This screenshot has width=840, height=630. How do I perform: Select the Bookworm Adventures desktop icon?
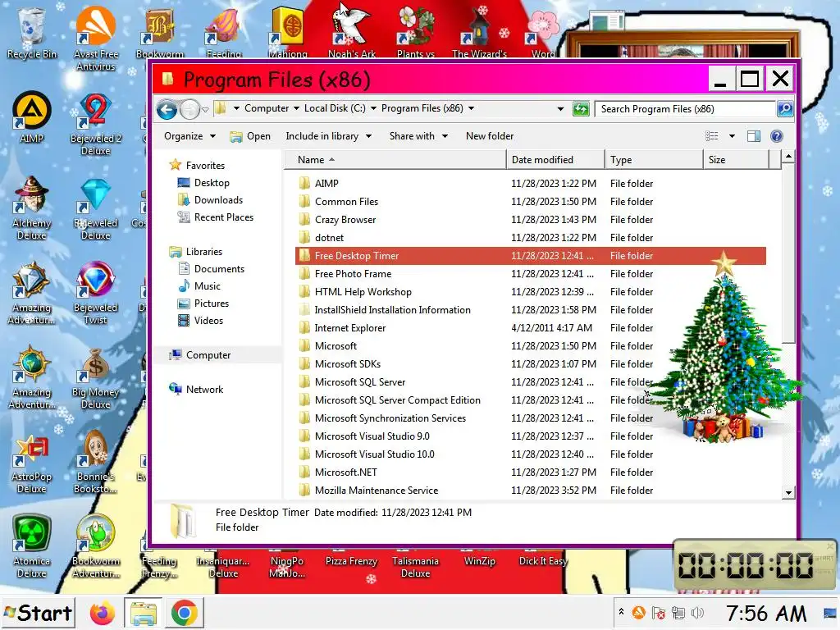point(96,546)
